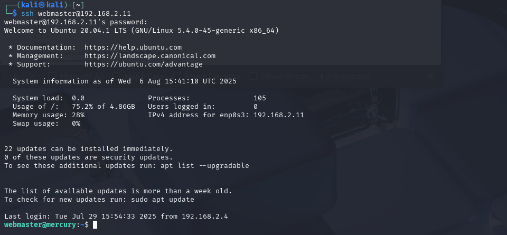
Task: Click the ssh command word
Action: (x=27, y=14)
